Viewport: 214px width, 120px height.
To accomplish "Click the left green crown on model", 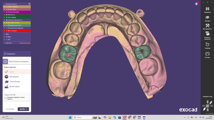I will click(x=68, y=53).
